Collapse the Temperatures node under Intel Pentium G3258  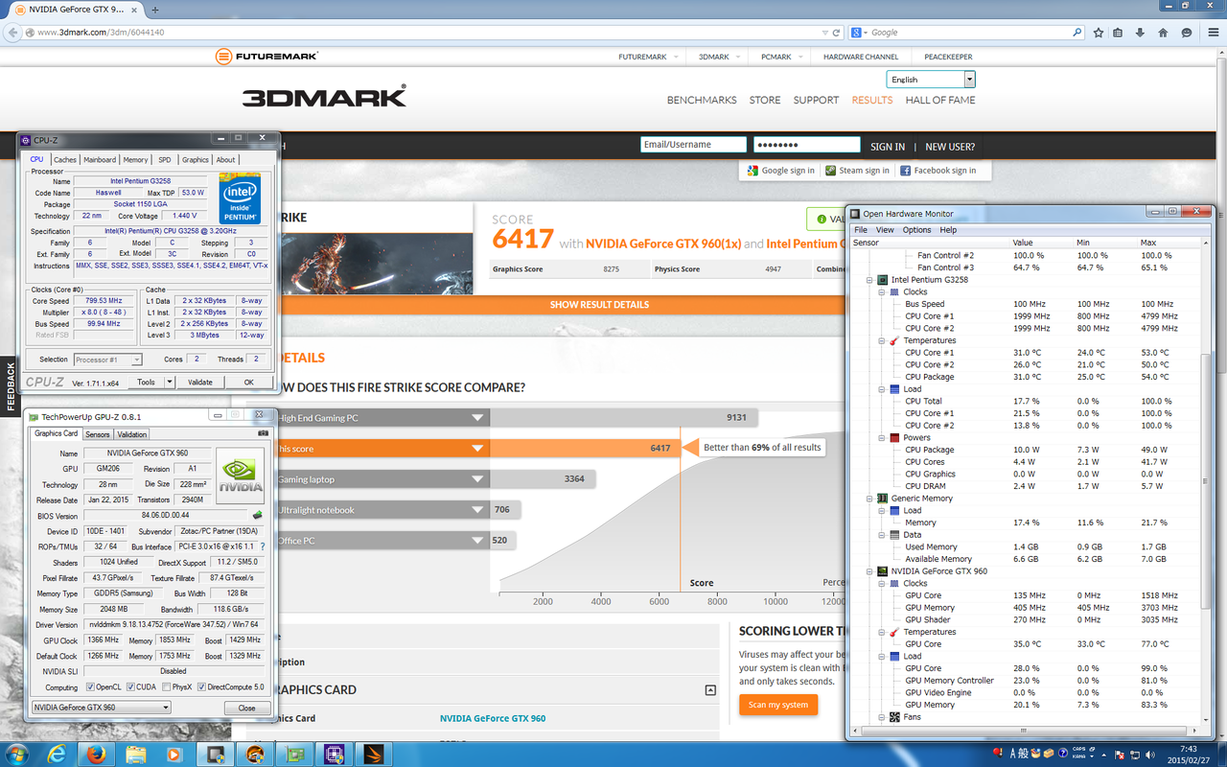882,340
